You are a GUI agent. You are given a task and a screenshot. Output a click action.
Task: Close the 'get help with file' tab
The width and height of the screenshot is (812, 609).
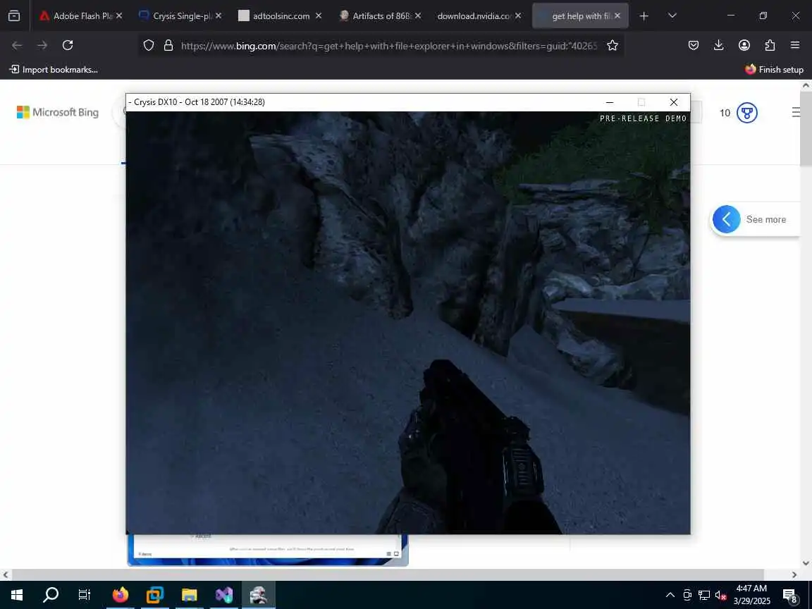point(617,16)
